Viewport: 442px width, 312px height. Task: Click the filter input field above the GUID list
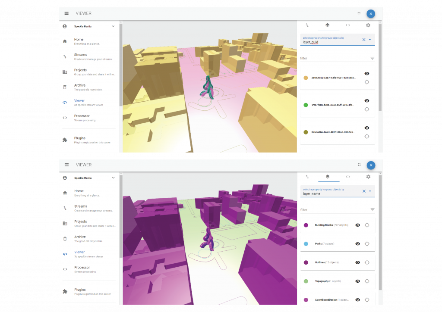coord(332,58)
